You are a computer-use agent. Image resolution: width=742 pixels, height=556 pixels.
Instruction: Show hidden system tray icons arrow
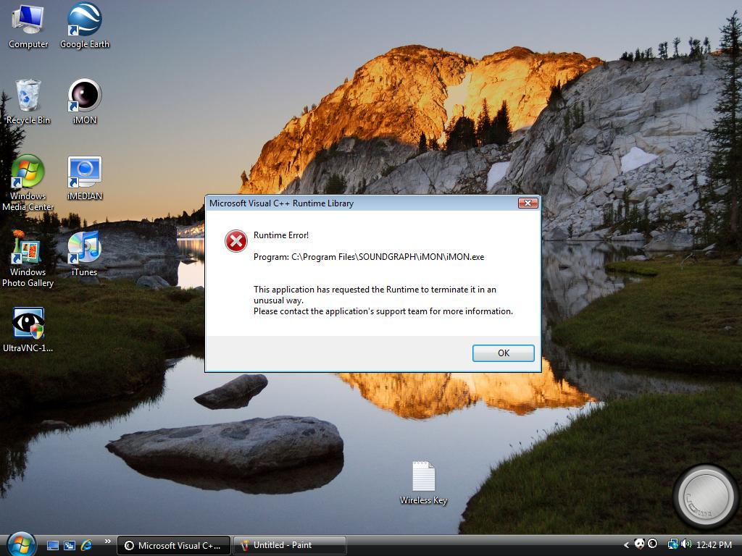626,545
